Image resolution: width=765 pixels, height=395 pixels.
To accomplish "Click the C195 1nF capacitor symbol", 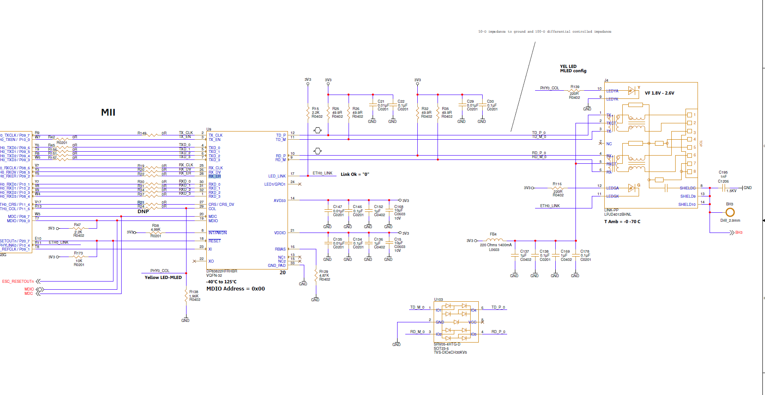I will point(724,188).
